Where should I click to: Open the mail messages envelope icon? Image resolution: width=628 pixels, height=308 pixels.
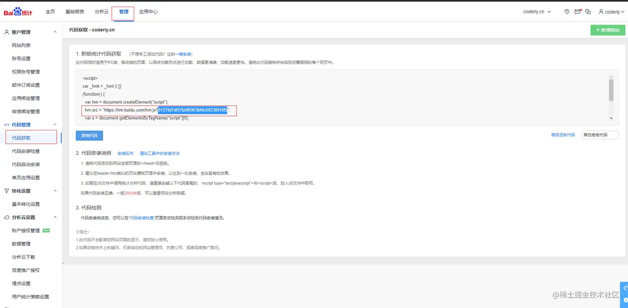click(x=578, y=12)
